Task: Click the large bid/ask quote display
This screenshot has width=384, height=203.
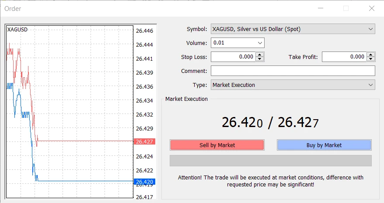Action: point(270,123)
